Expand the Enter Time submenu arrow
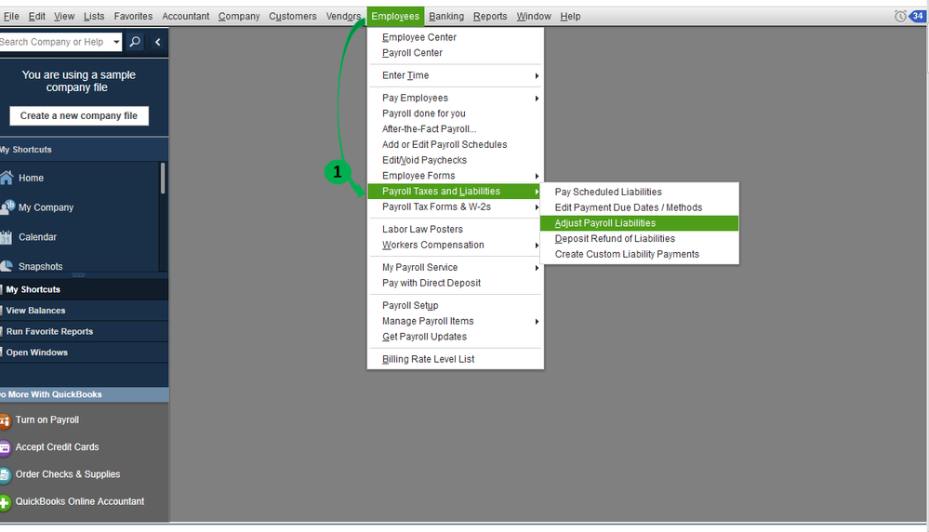 pos(537,76)
